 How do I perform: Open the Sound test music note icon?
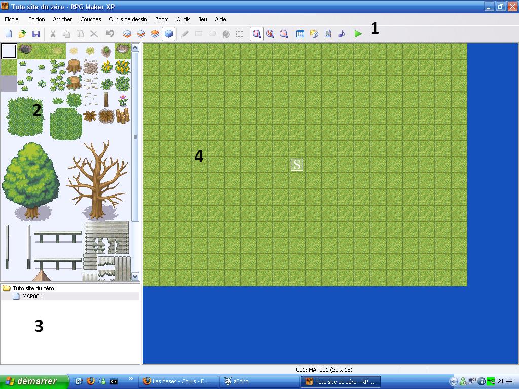(x=342, y=34)
